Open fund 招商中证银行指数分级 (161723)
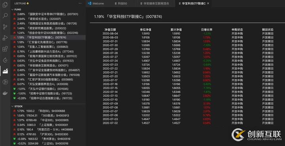Image resolution: width=285 pixels, height=146 pixels. (48, 94)
